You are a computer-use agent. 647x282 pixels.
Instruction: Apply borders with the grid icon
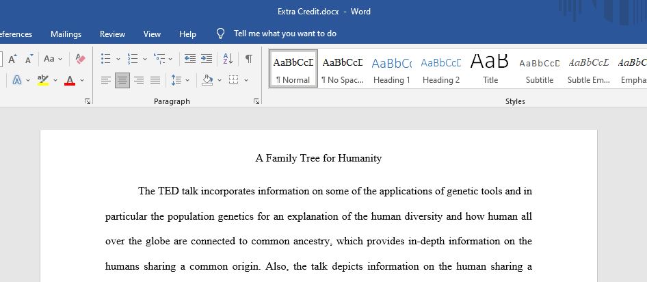233,79
